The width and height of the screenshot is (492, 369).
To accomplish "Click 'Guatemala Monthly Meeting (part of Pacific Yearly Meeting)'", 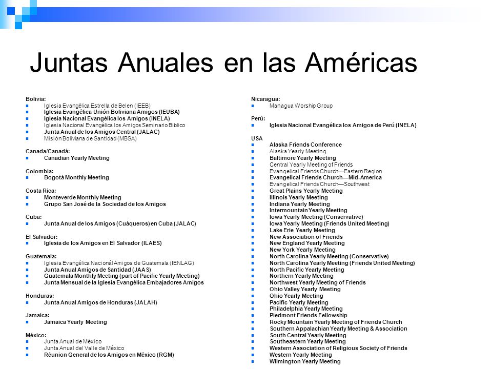I will [122, 276].
